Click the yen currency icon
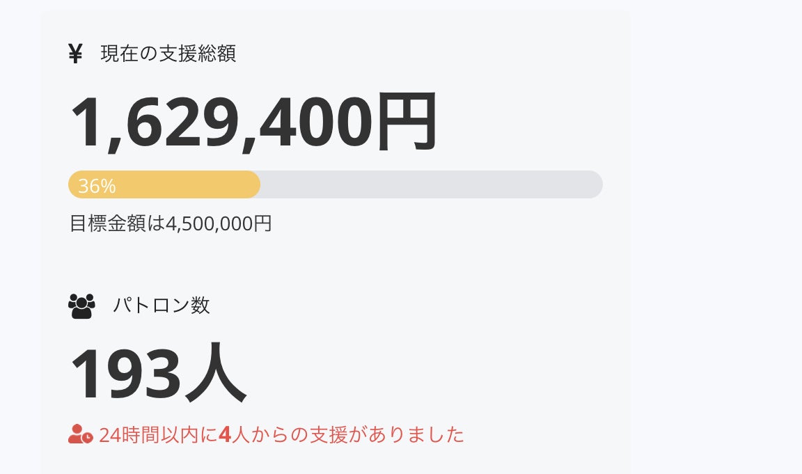 (75, 54)
